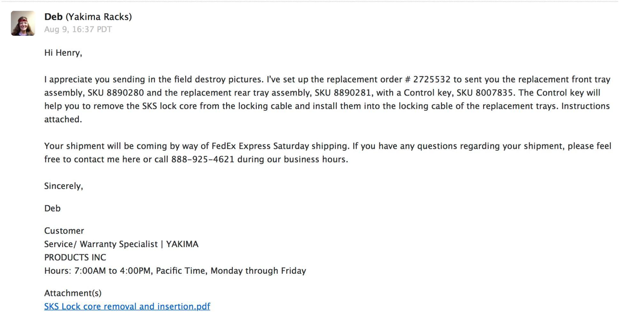Screen dimensions: 623x327
Task: Click Deb's avatar photo
Action: coord(23,23)
